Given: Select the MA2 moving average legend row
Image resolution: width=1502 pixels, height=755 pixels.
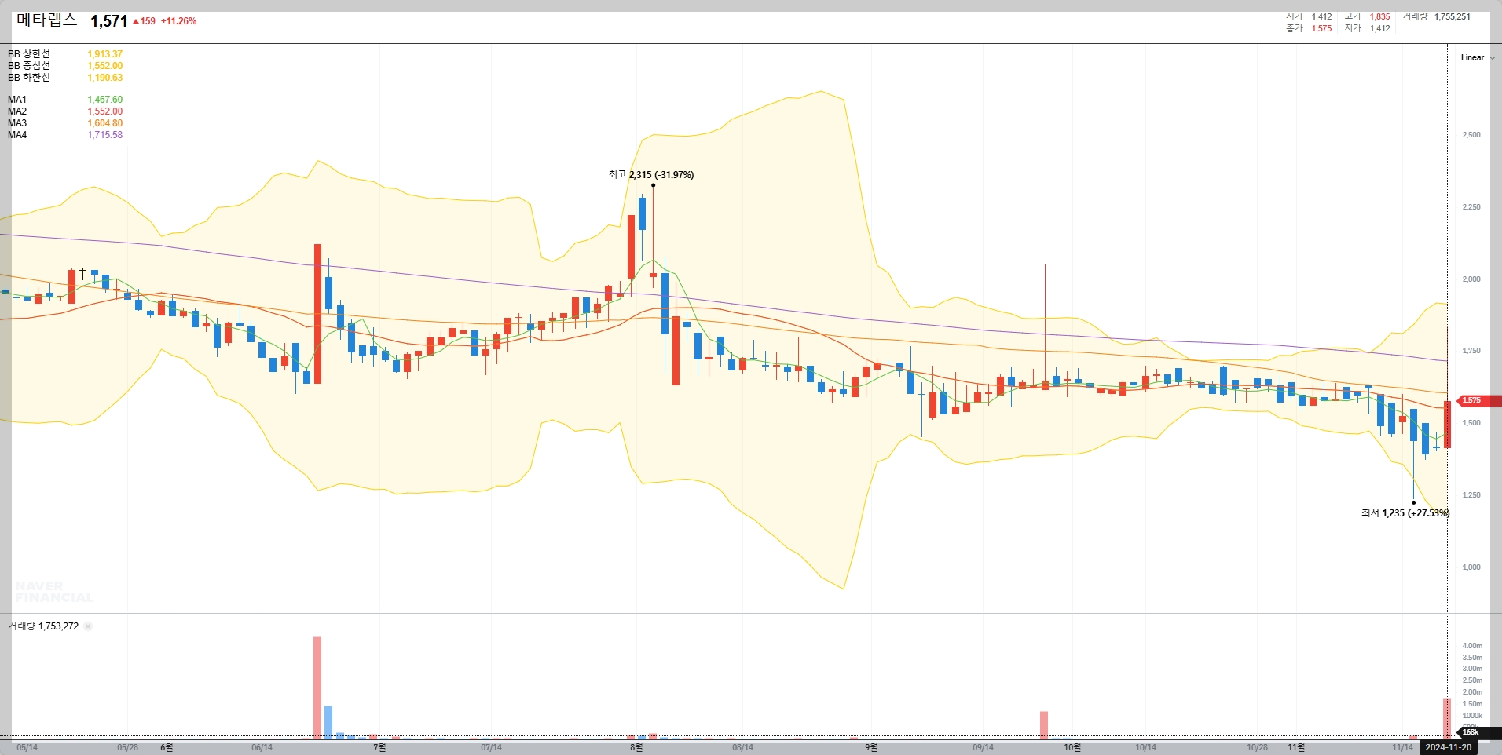Looking at the screenshot, I should coord(65,111).
